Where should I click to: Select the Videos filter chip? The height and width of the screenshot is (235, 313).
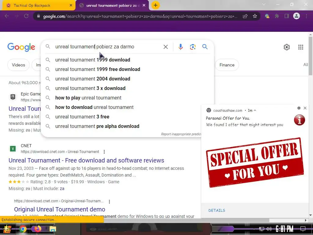[x=18, y=65]
